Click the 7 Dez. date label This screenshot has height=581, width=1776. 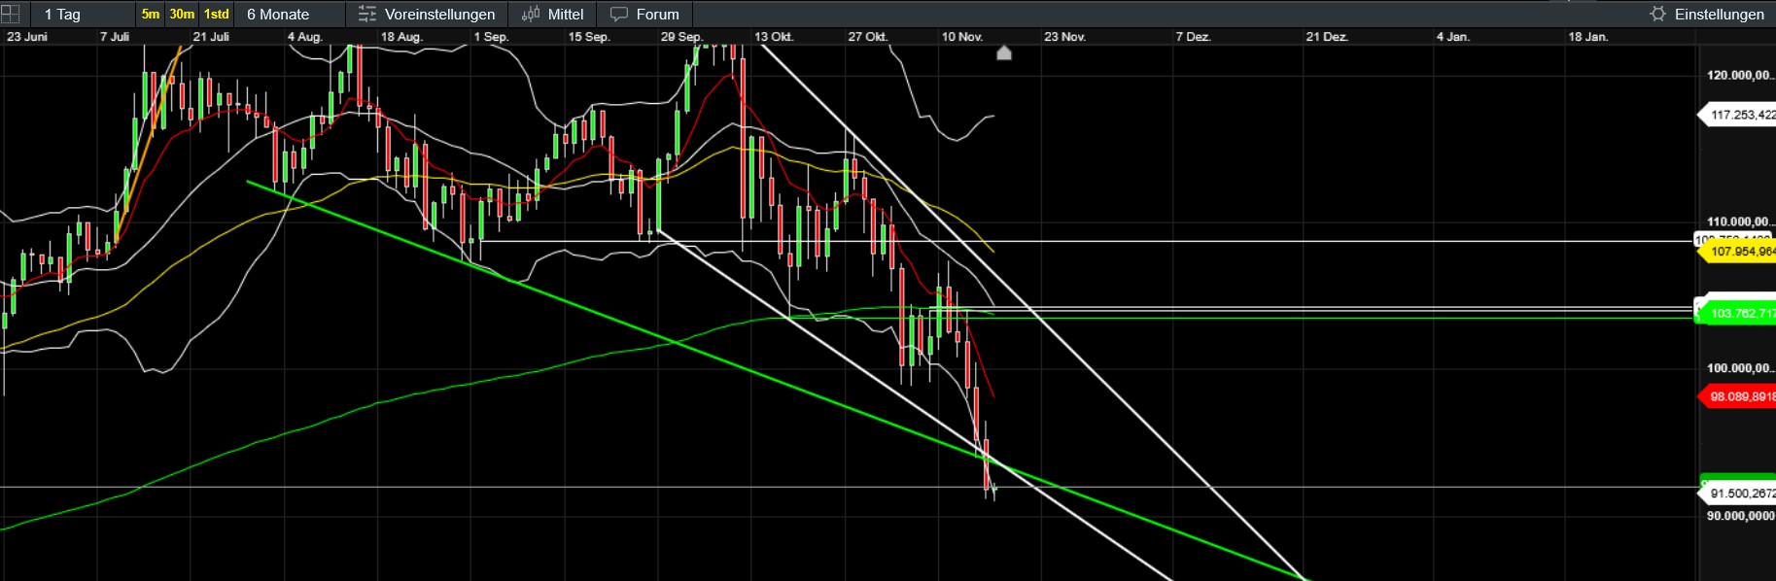(1193, 37)
